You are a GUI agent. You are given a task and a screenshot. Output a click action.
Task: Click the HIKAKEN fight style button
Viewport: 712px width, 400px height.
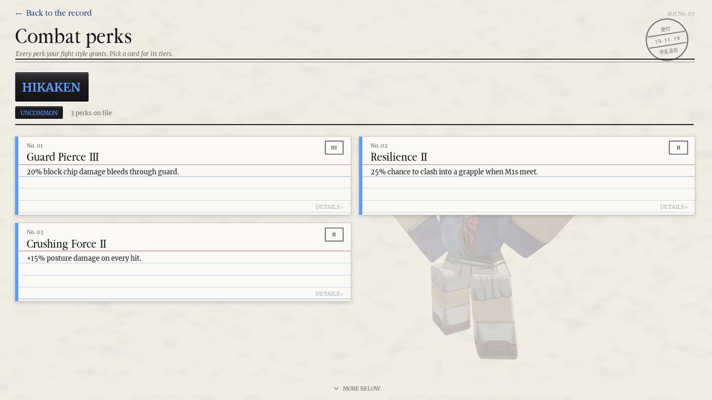tap(52, 87)
